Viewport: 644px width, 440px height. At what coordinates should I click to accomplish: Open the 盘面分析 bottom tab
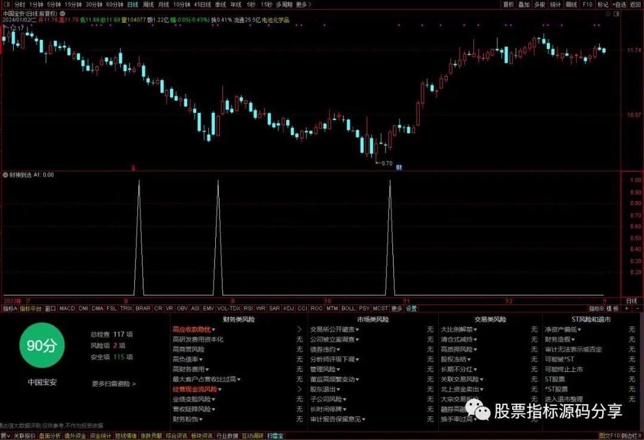[x=49, y=436]
